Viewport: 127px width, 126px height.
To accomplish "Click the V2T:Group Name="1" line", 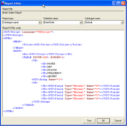I will [x=47, y=80].
